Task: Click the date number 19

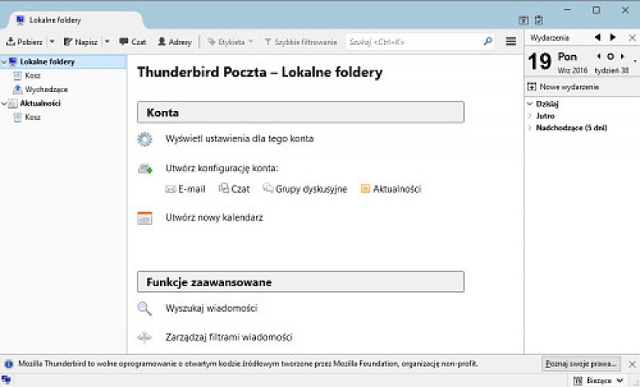Action: tap(539, 62)
